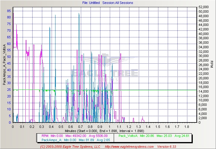216x149 pixels.
Task: Click the 'Avg 5506.09' RPM legend value
Action: 98,136
